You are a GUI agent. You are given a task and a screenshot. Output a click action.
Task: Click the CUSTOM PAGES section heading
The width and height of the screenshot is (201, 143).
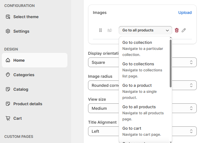point(19,137)
